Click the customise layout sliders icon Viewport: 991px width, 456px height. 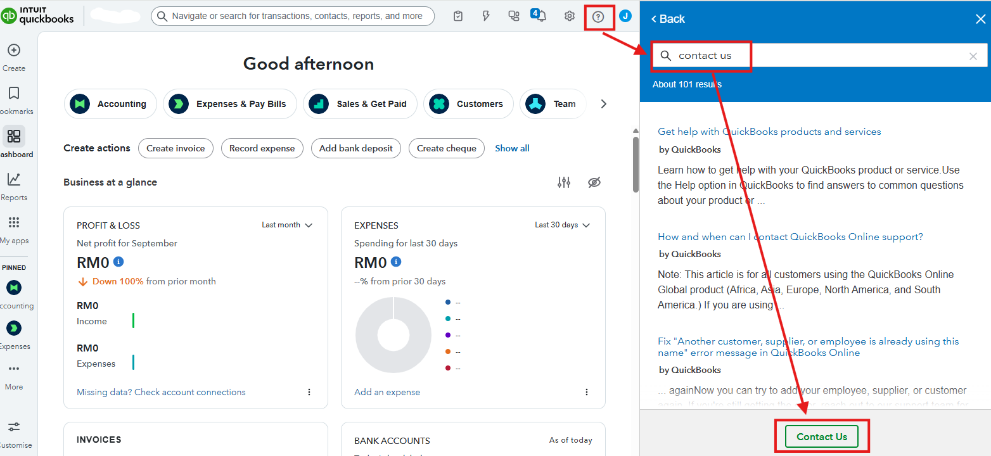(x=563, y=182)
